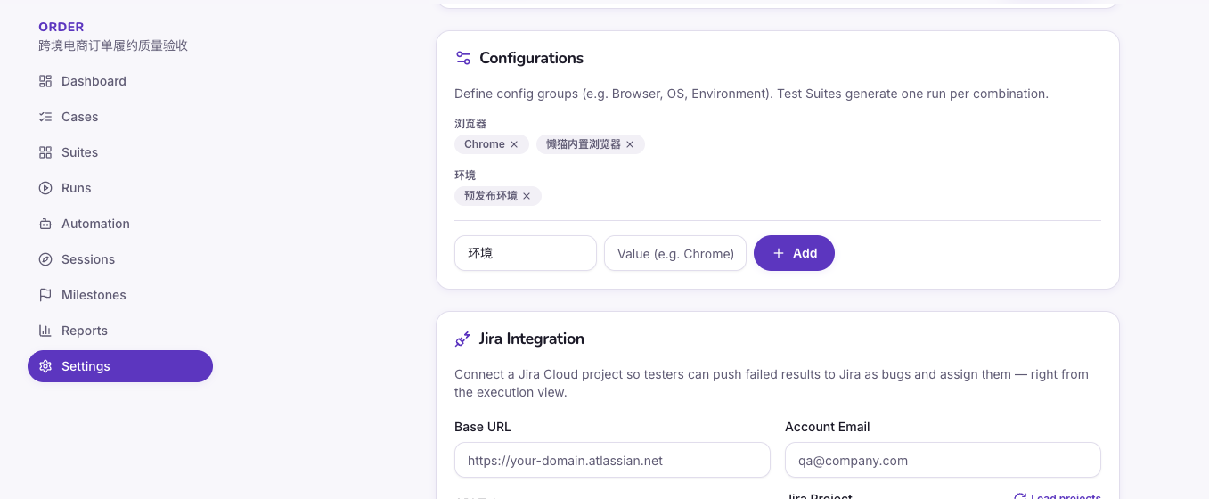
Task: Click the Load projects link
Action: [x=1058, y=496]
